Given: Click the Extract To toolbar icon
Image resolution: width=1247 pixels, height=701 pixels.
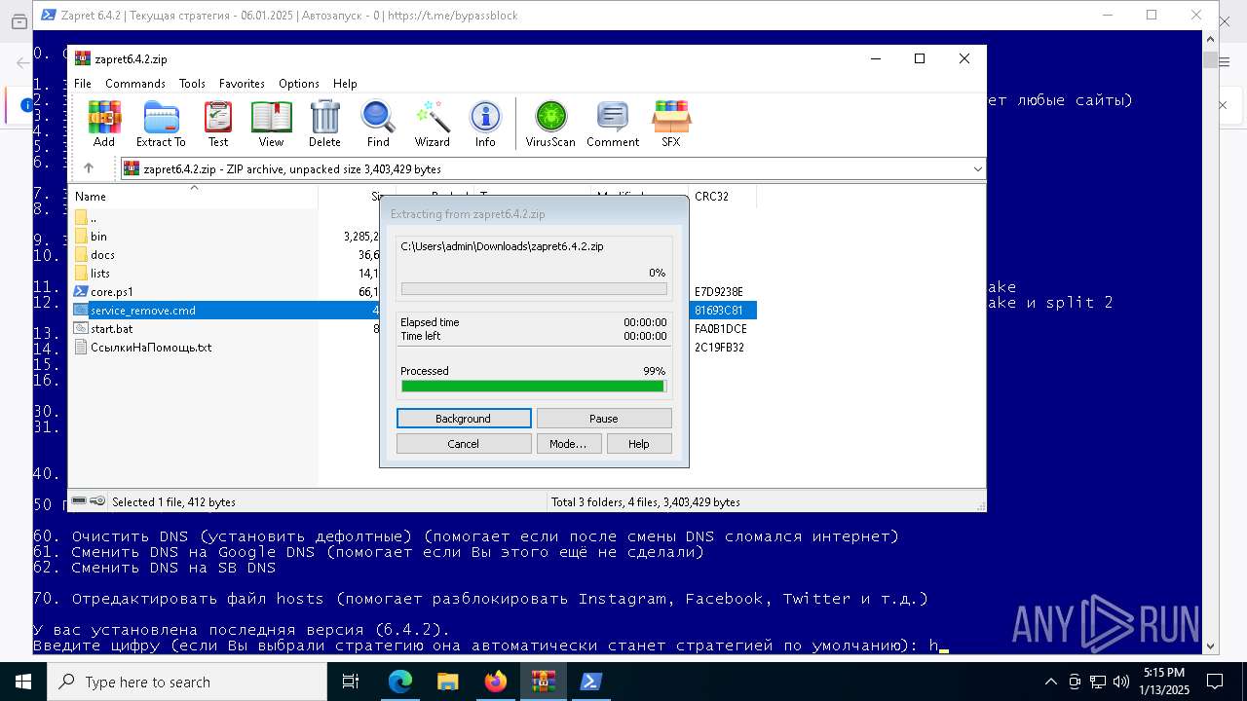Looking at the screenshot, I should coord(161,124).
